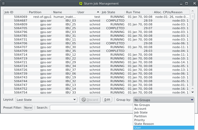This screenshot has width=198, height=130.
Task: Sort by Name column header
Action: tap(64, 12)
